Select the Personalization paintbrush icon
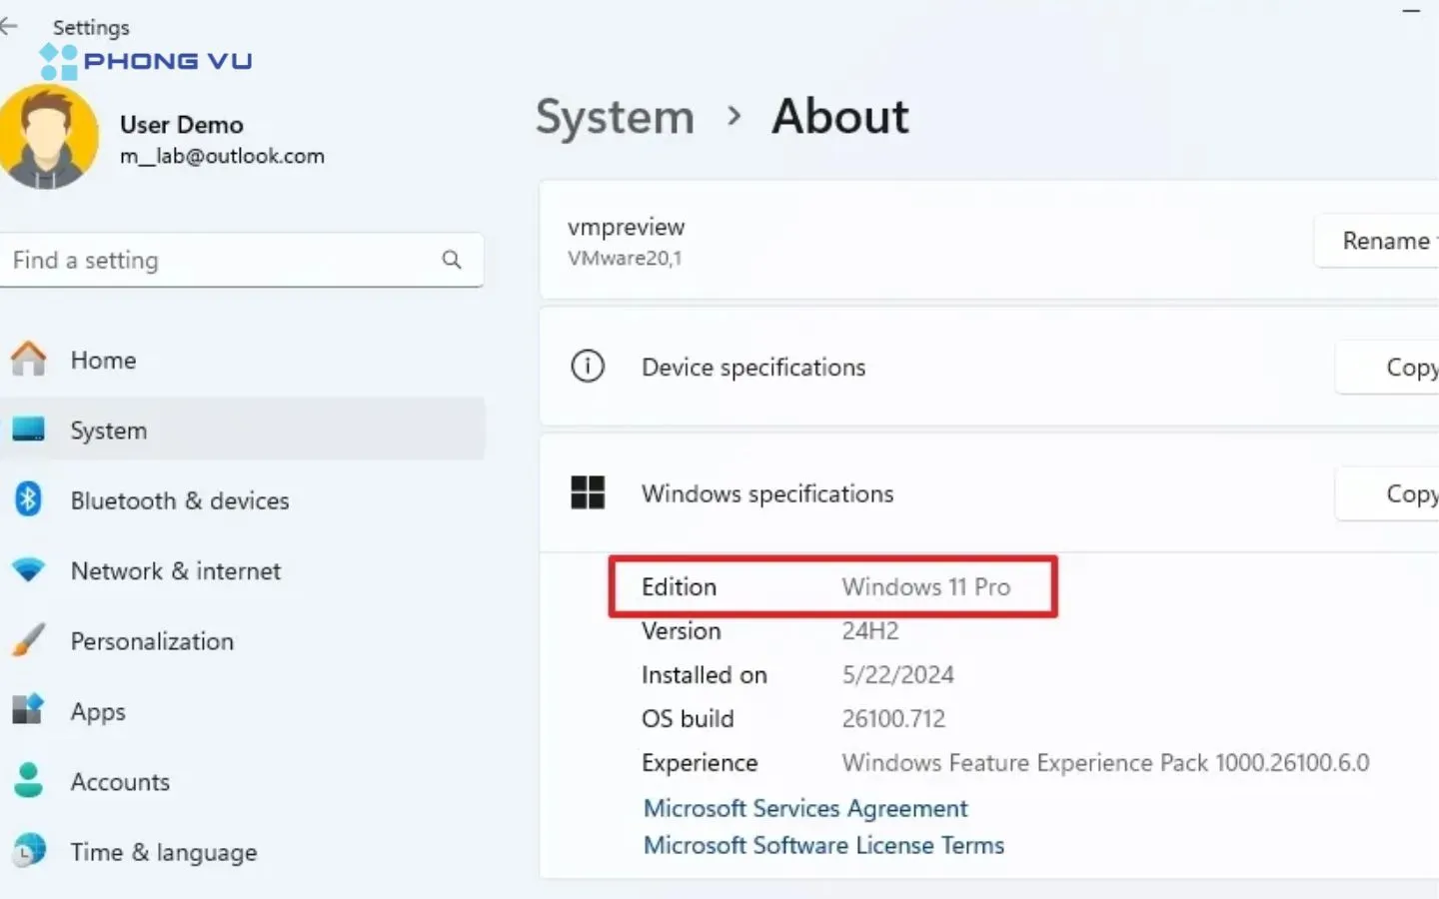This screenshot has height=899, width=1439. tap(29, 640)
